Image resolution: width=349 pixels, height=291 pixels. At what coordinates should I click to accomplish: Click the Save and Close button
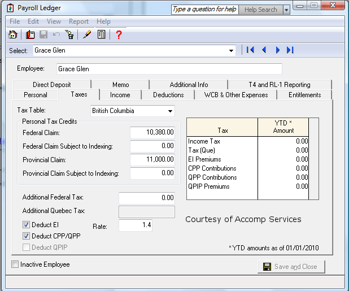pyautogui.click(x=291, y=267)
